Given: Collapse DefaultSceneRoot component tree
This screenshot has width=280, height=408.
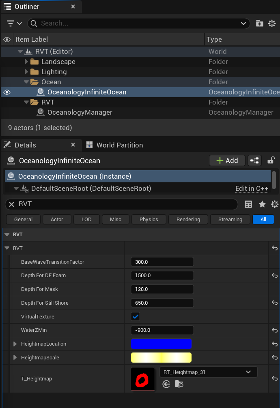Looking at the screenshot, I should pyautogui.click(x=16, y=188).
